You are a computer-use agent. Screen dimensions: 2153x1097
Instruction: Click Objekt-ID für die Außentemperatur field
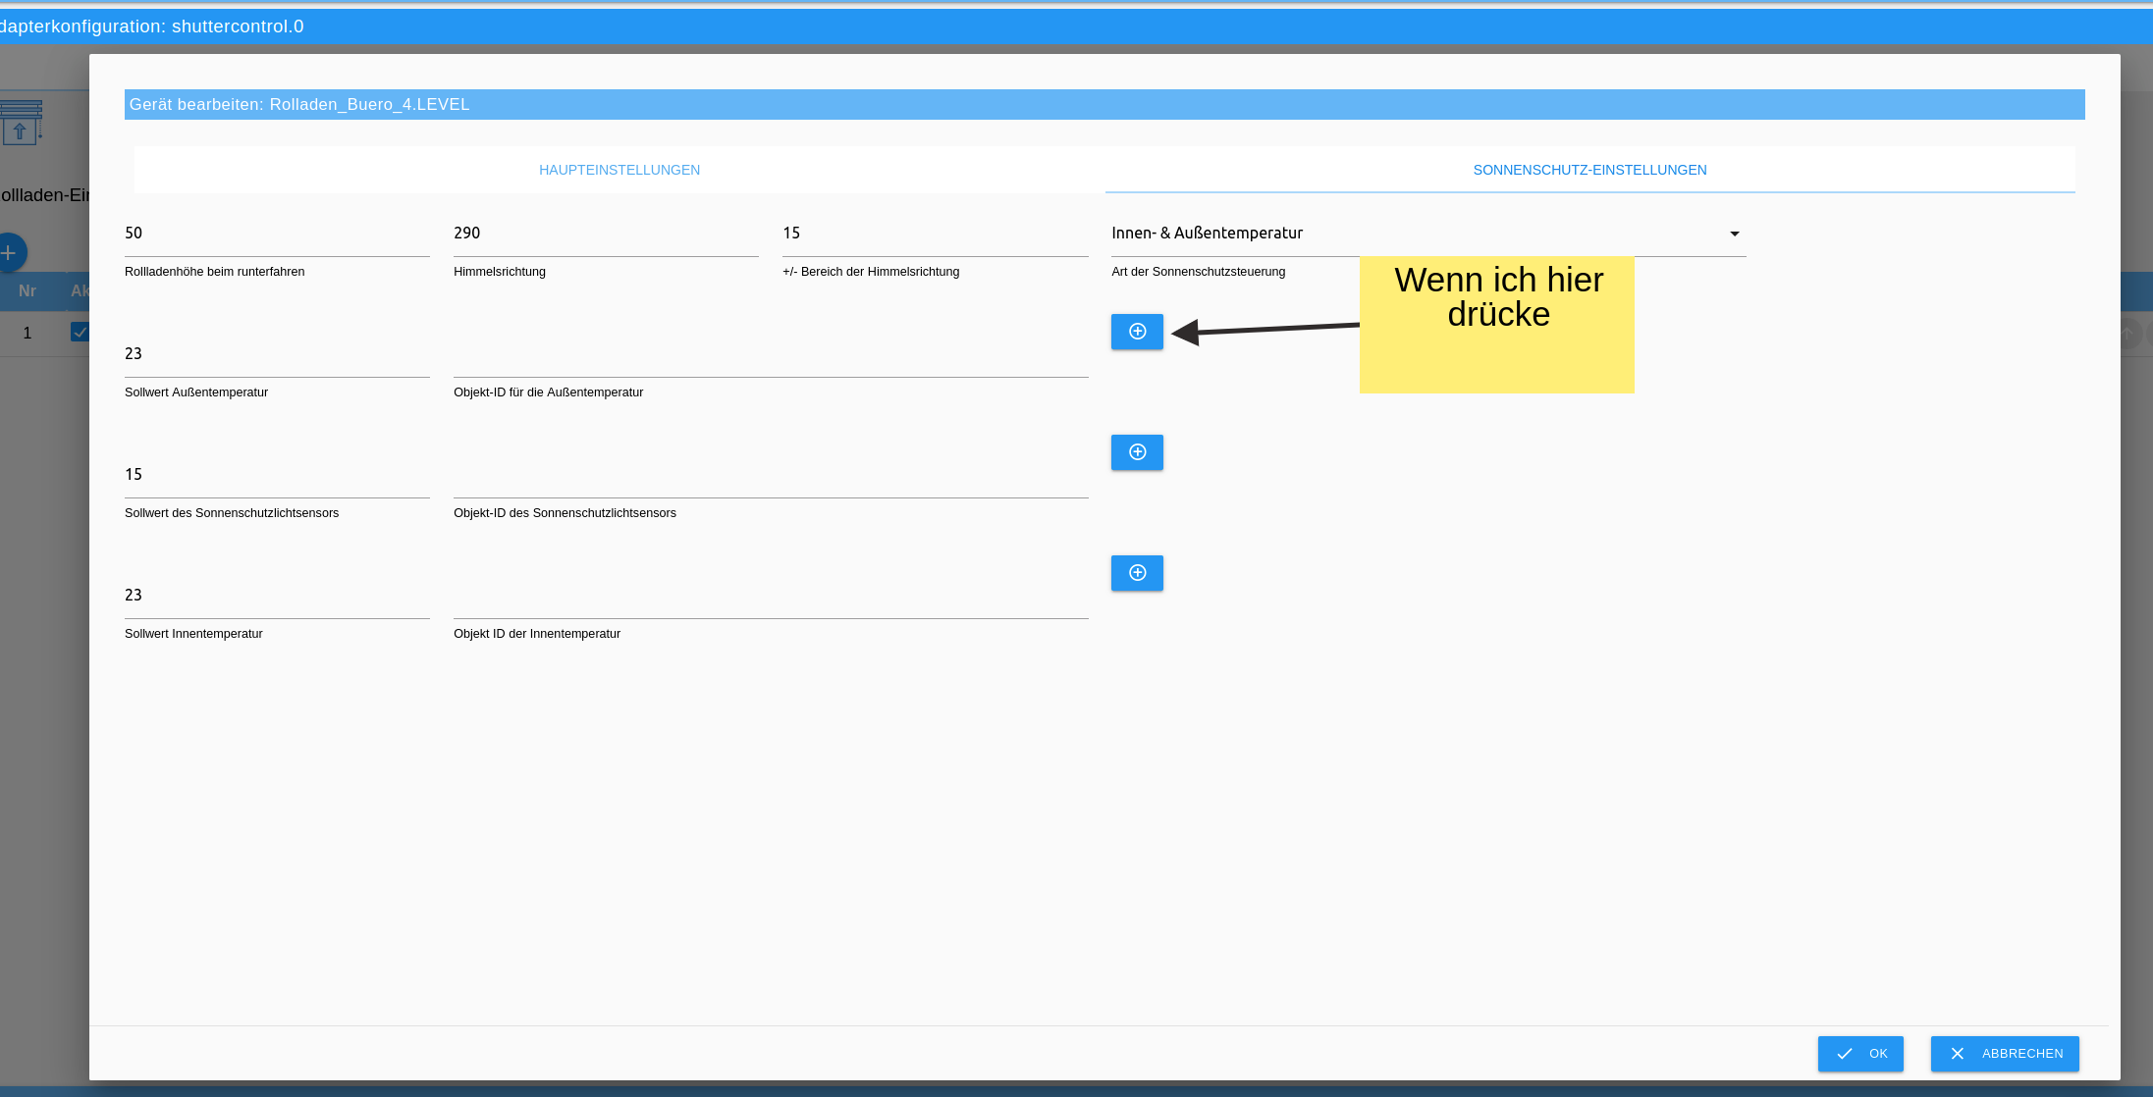[771, 357]
